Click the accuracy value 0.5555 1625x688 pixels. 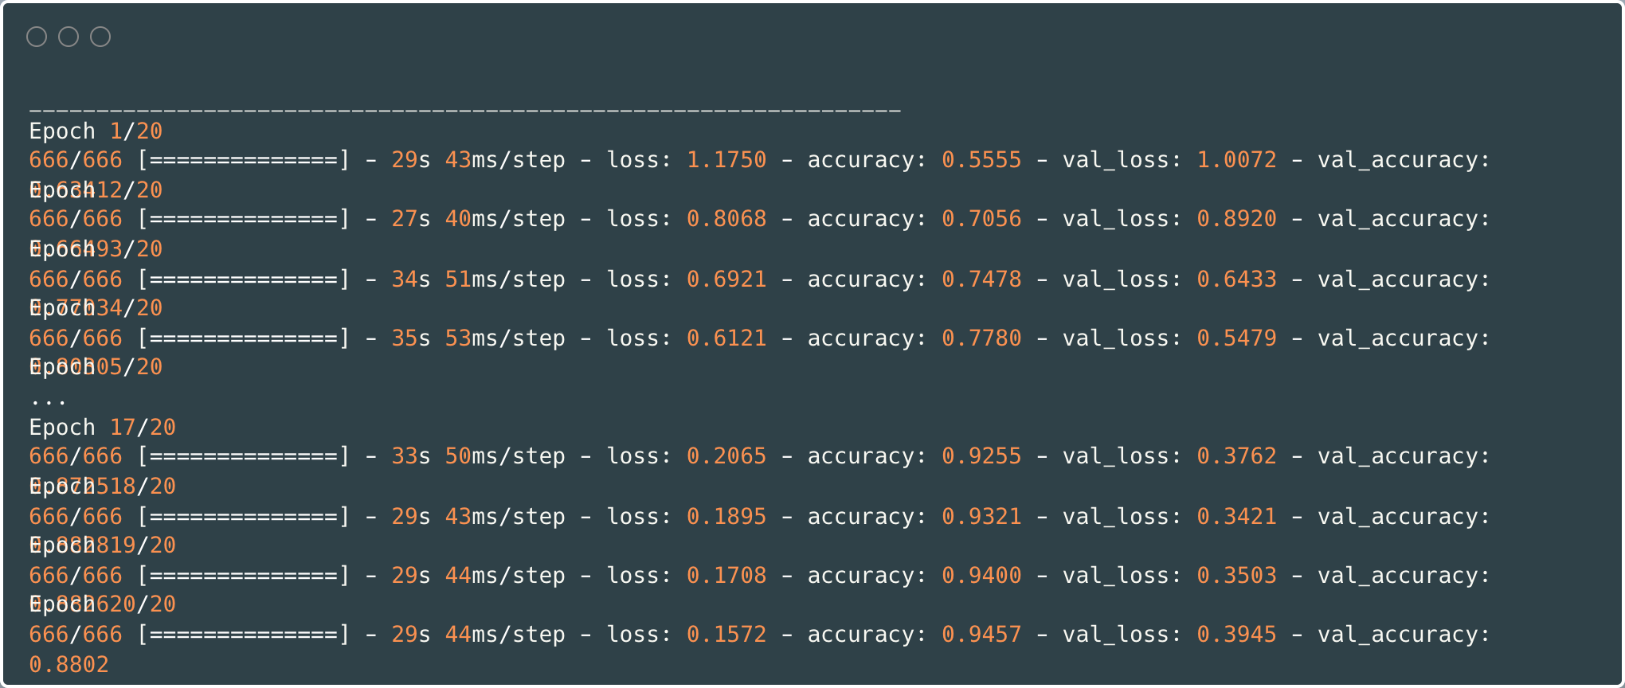click(981, 160)
